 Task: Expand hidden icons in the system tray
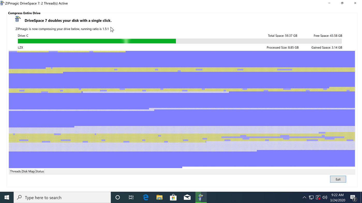[x=304, y=197]
